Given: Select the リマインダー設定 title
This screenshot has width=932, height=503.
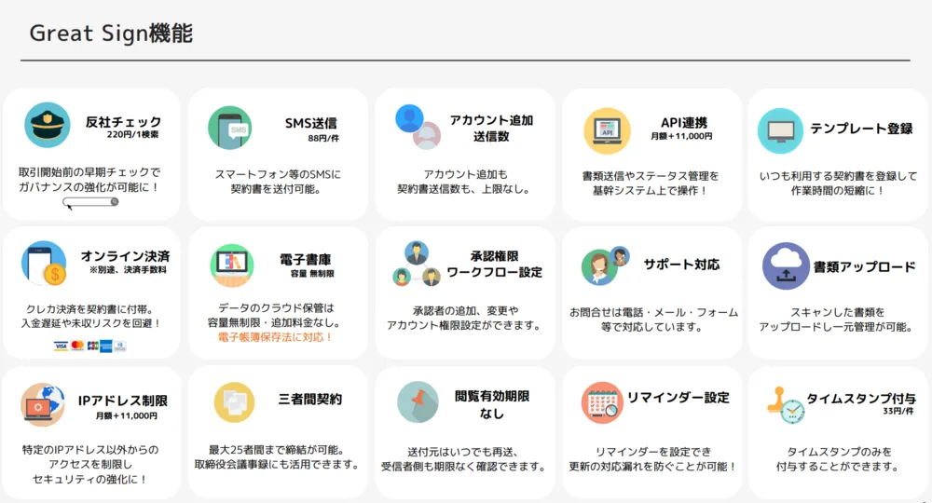Looking at the screenshot, I should click(x=678, y=398).
